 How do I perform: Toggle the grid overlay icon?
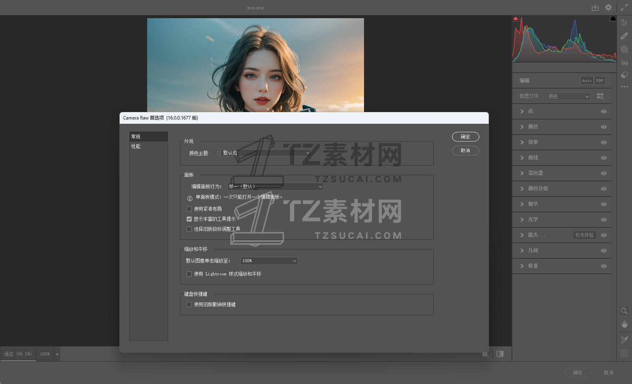[x=624, y=353]
